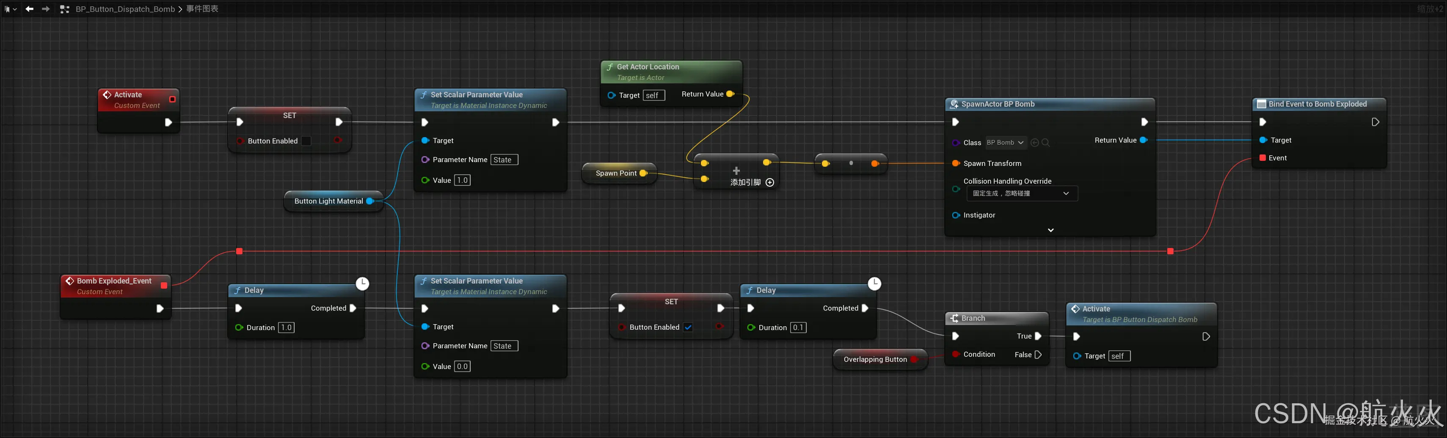
Task: Go back to the previous graph
Action: pyautogui.click(x=29, y=9)
